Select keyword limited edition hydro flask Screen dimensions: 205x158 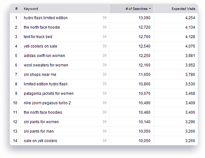46,84
